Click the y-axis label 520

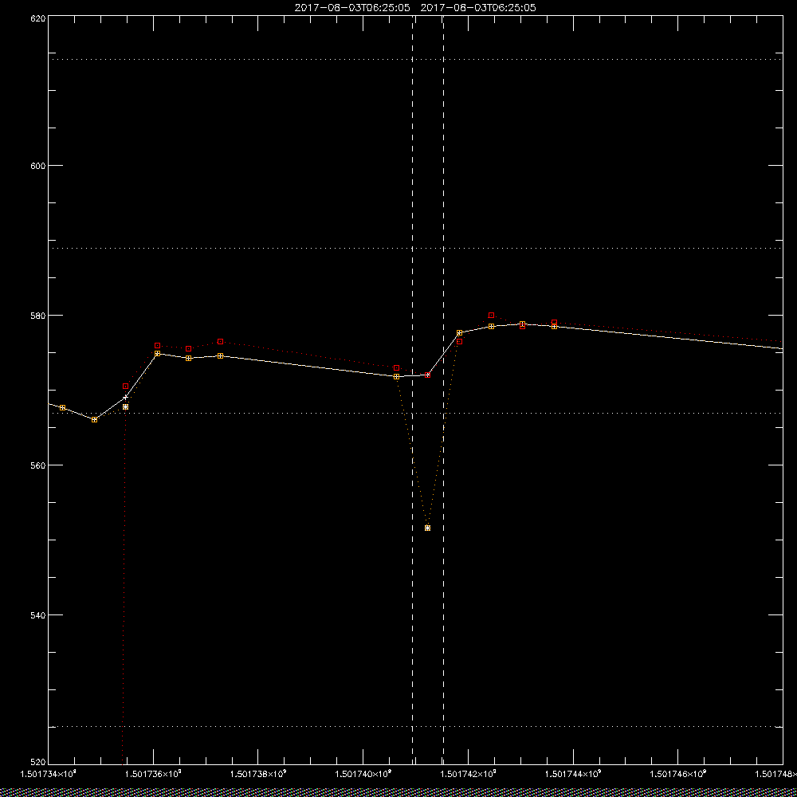pyautogui.click(x=38, y=763)
